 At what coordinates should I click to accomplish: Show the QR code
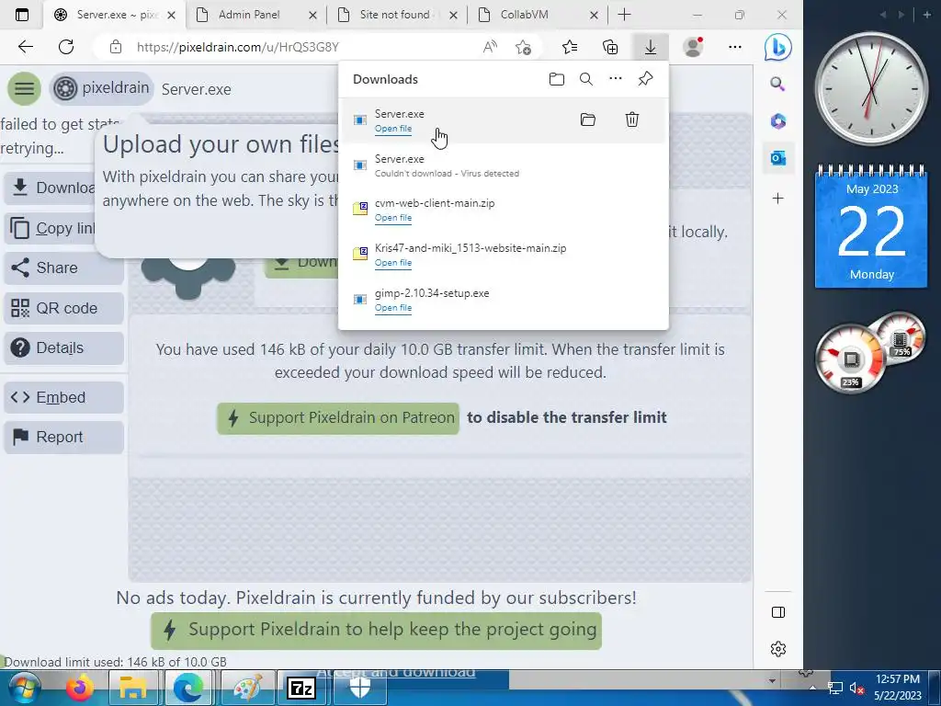pos(63,308)
